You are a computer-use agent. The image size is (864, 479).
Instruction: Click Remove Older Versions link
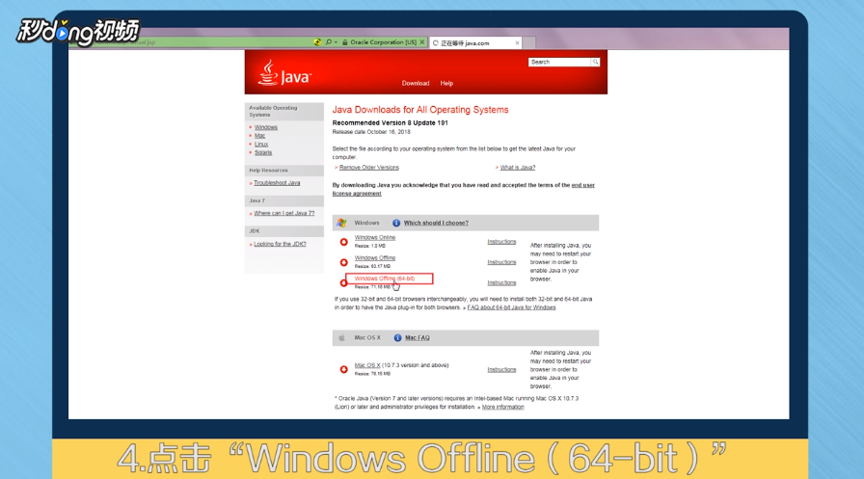[368, 168]
